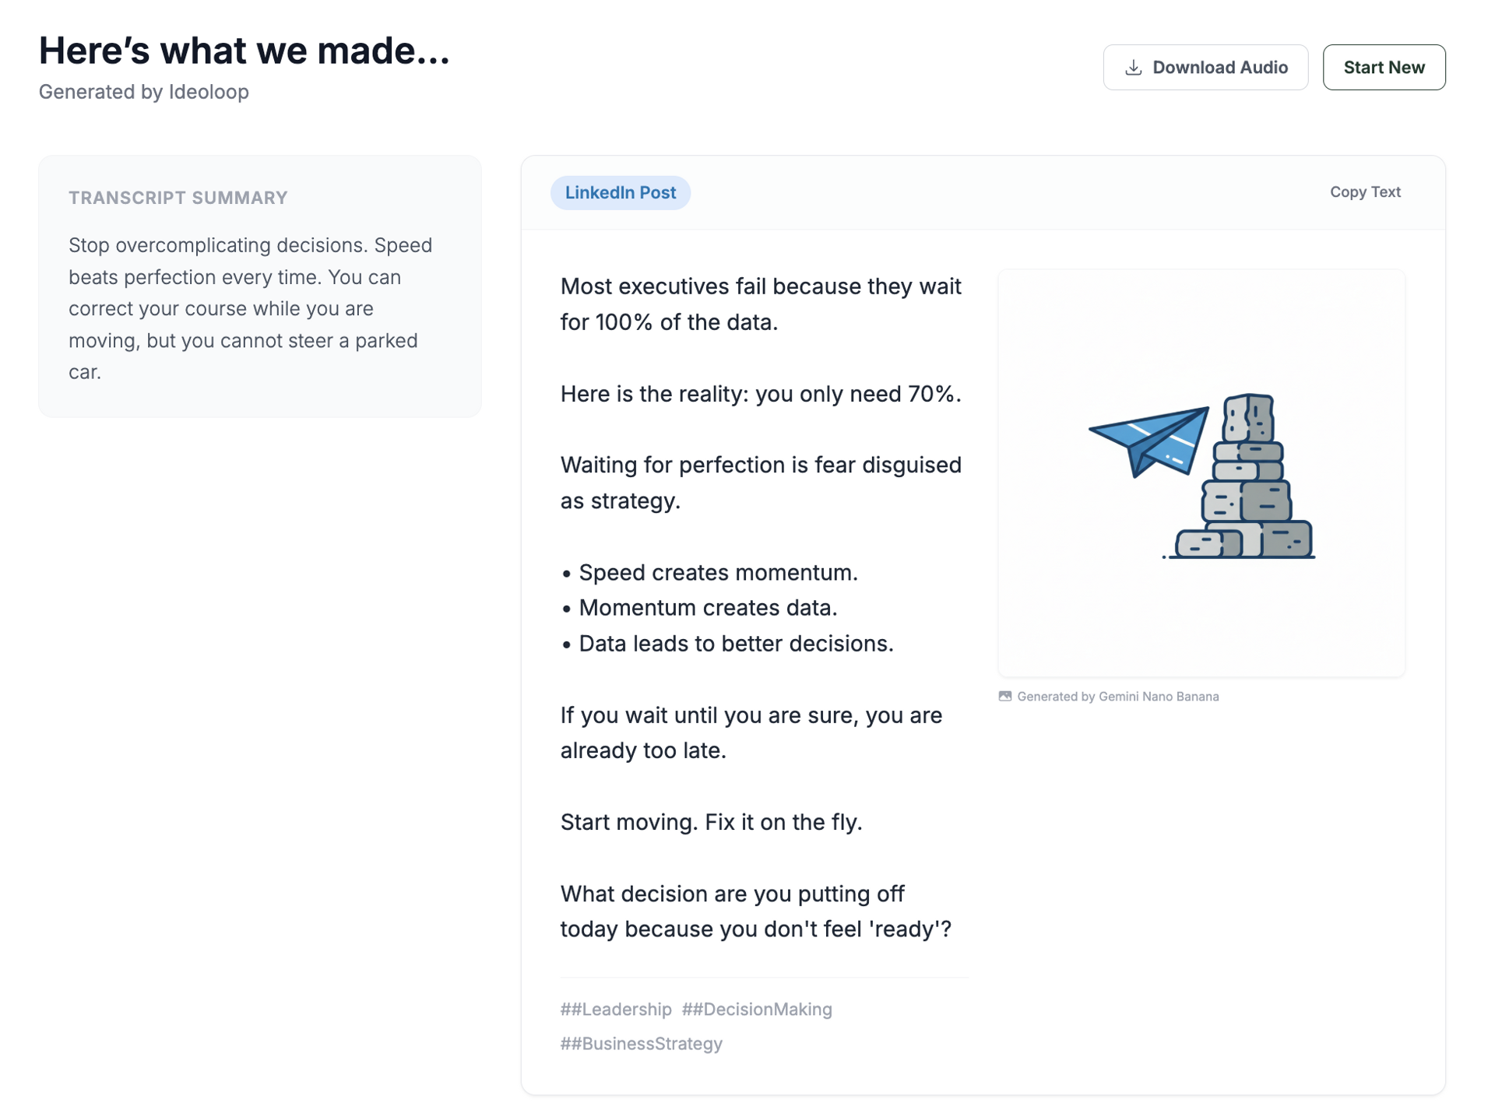Click the ##BusinessStrategy hashtag

[x=641, y=1043]
